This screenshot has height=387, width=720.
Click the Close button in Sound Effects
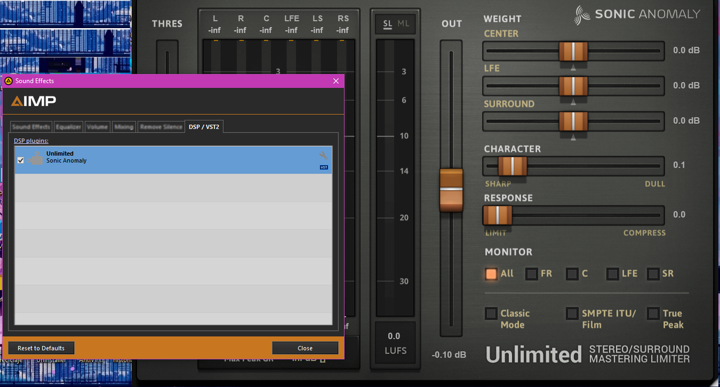click(x=305, y=348)
